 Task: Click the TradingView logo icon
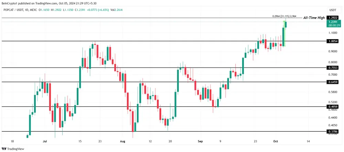point(4,149)
